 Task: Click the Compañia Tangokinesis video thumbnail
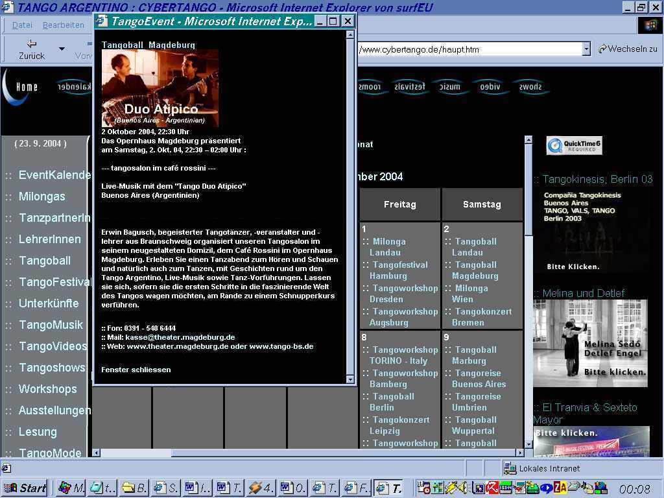point(593,231)
